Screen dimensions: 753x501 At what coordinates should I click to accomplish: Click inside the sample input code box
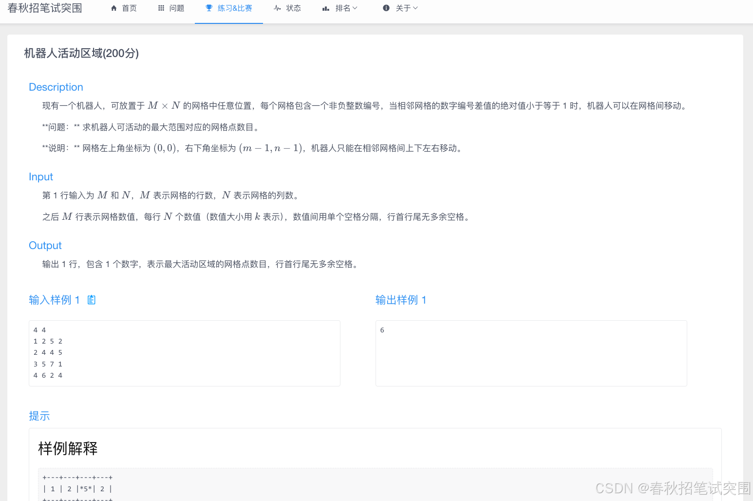click(184, 353)
